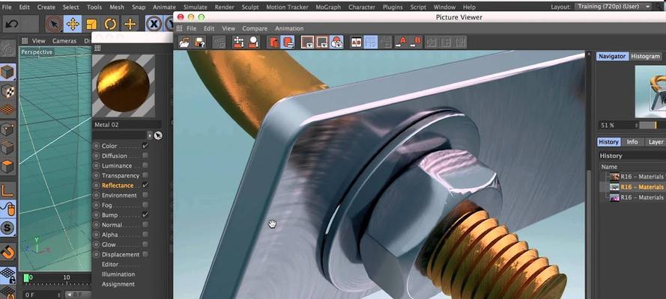The image size is (666, 299).
Task: Select Model mode cube icon
Action: [7, 72]
